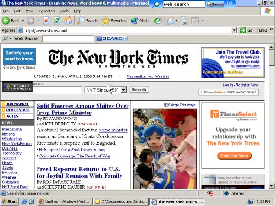Click the NYT site search text field
Viewport: 275px width, 206px height.
57,90
